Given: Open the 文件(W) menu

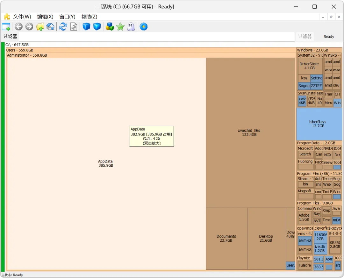Looking at the screenshot, I should coord(22,17).
